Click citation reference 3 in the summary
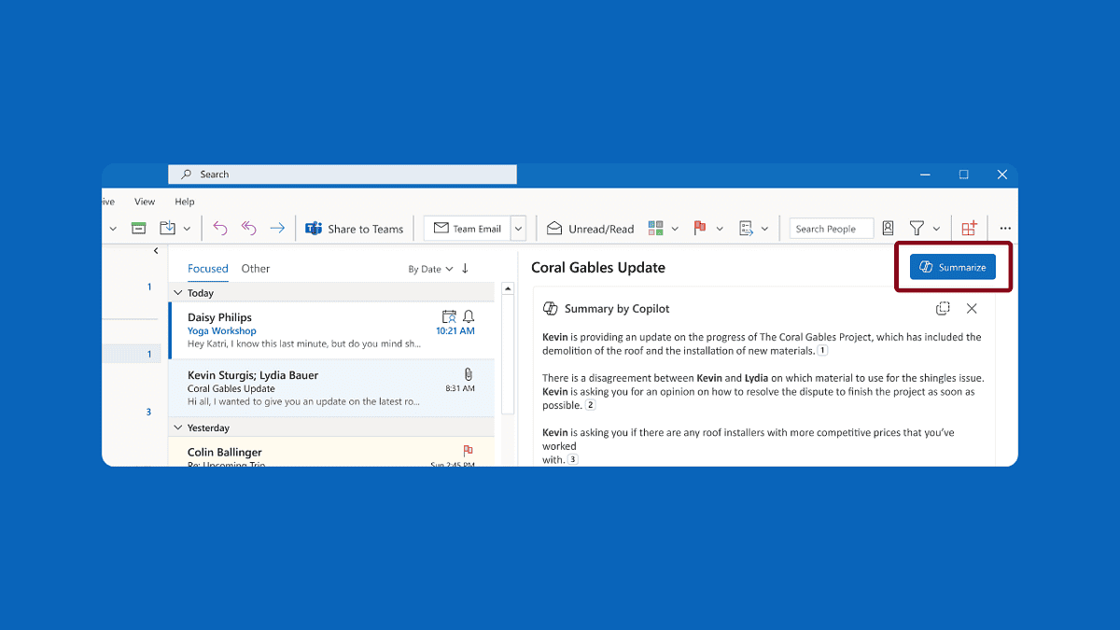The image size is (1120, 630). point(573,459)
